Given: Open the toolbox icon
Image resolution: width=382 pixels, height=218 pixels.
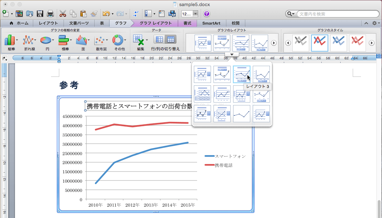Looking at the screenshot, I should click(x=161, y=14).
